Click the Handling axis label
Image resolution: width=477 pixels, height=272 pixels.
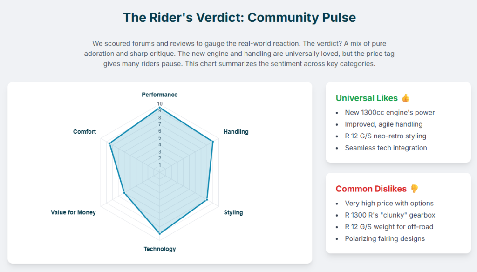236,132
